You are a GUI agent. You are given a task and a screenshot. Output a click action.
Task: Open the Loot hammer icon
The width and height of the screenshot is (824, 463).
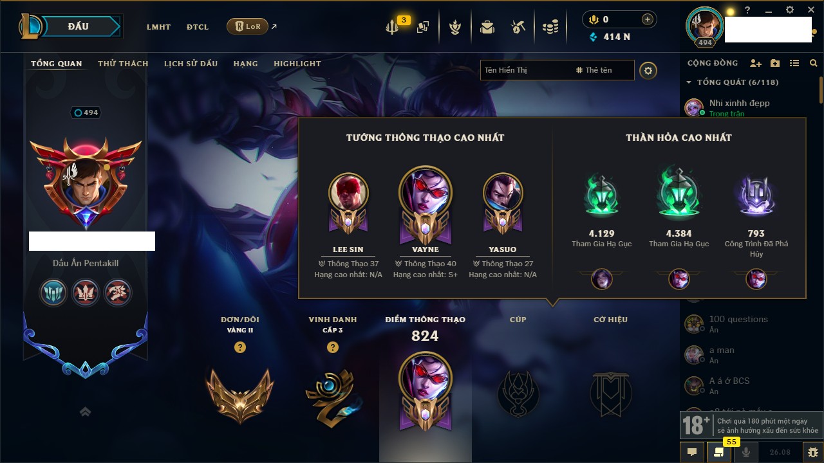pyautogui.click(x=518, y=27)
